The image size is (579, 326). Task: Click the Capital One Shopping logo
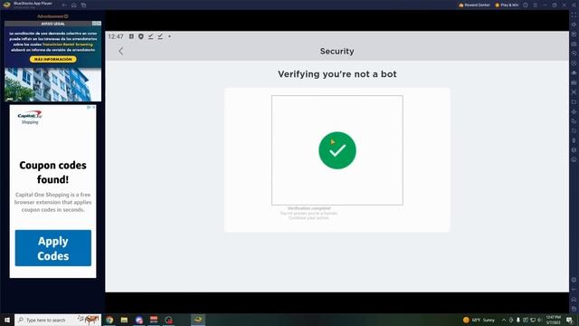(30, 117)
